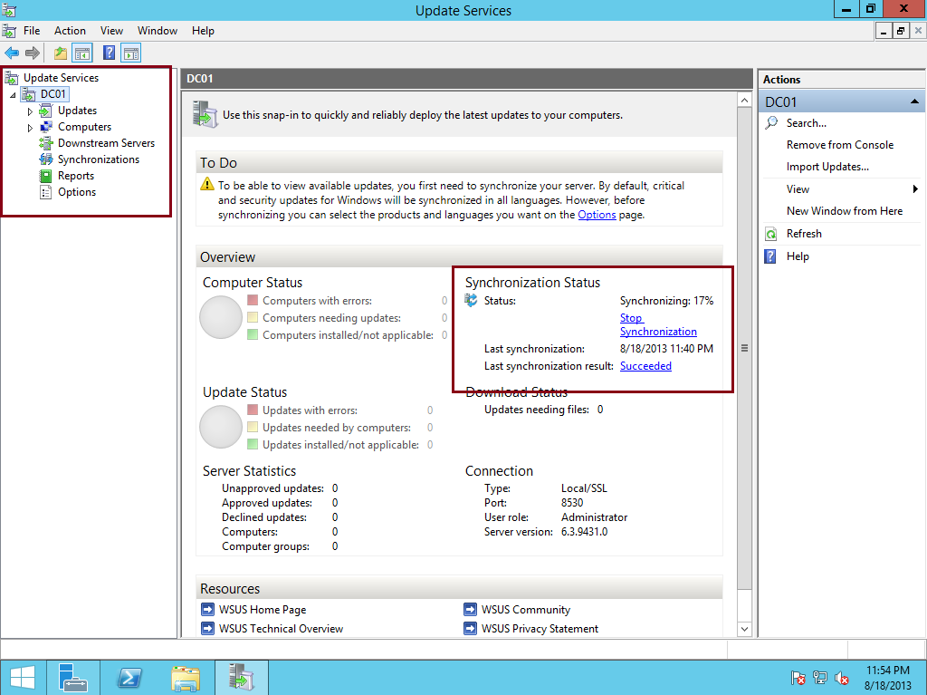Click the Stop Synchronization link

click(658, 324)
